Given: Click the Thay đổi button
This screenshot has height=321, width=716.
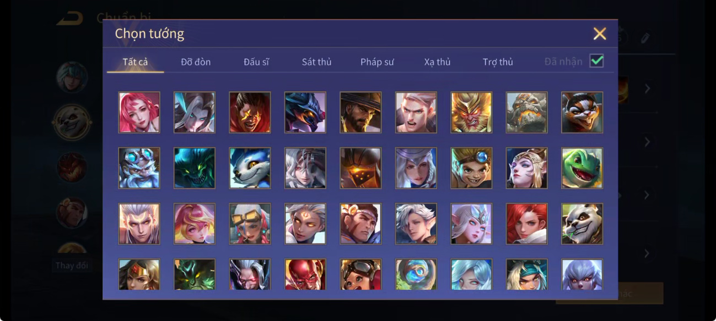Looking at the screenshot, I should [72, 265].
